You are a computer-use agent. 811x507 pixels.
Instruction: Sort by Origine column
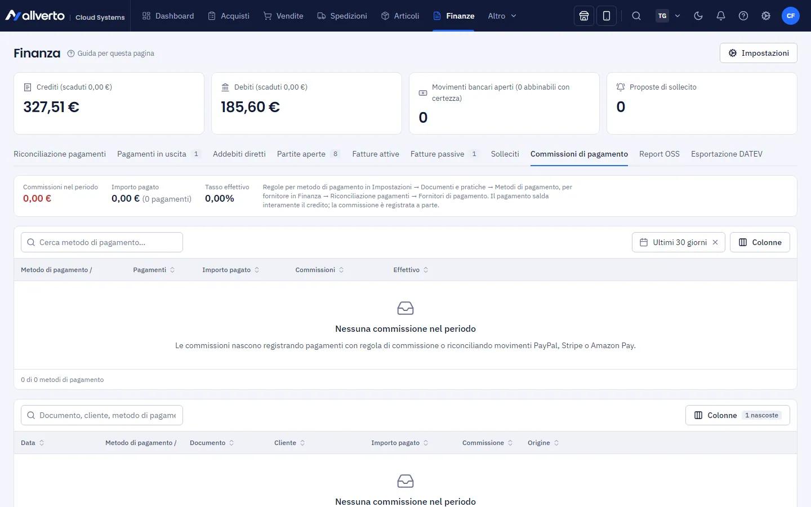click(543, 443)
